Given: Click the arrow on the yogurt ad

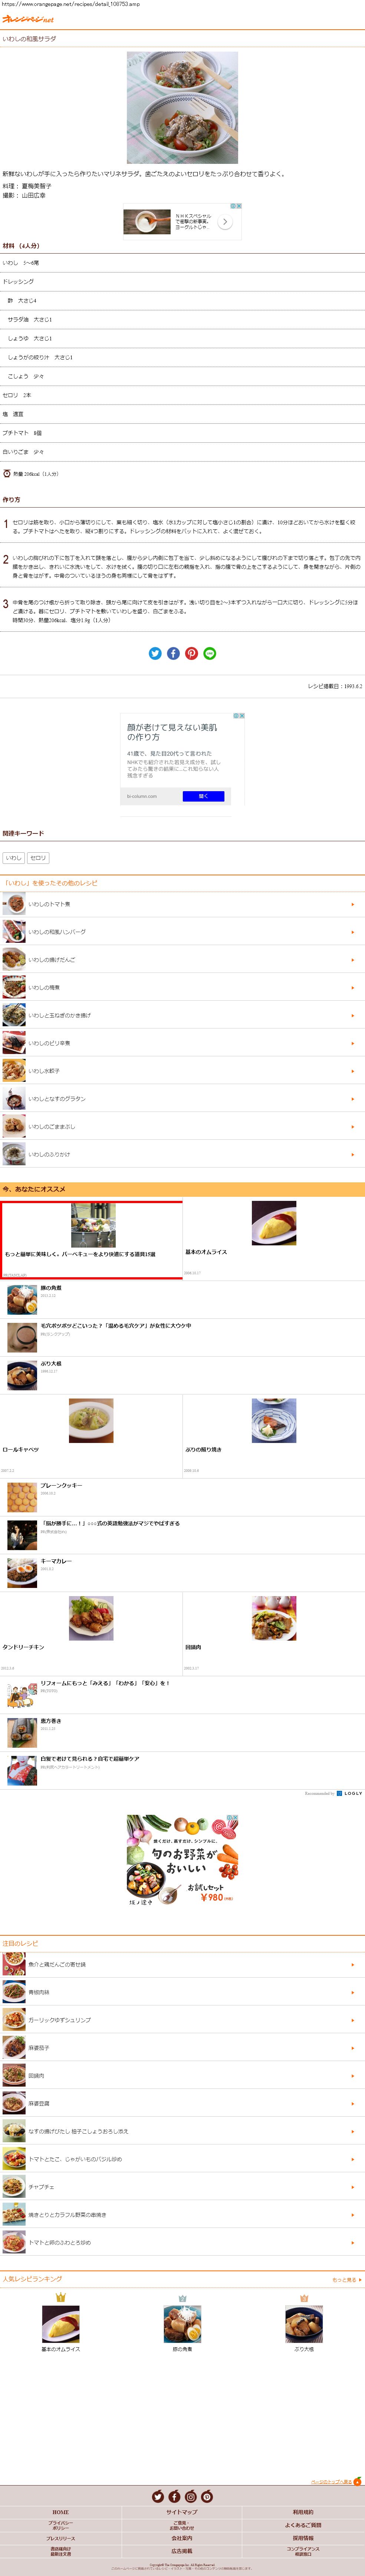Looking at the screenshot, I should pos(225,222).
